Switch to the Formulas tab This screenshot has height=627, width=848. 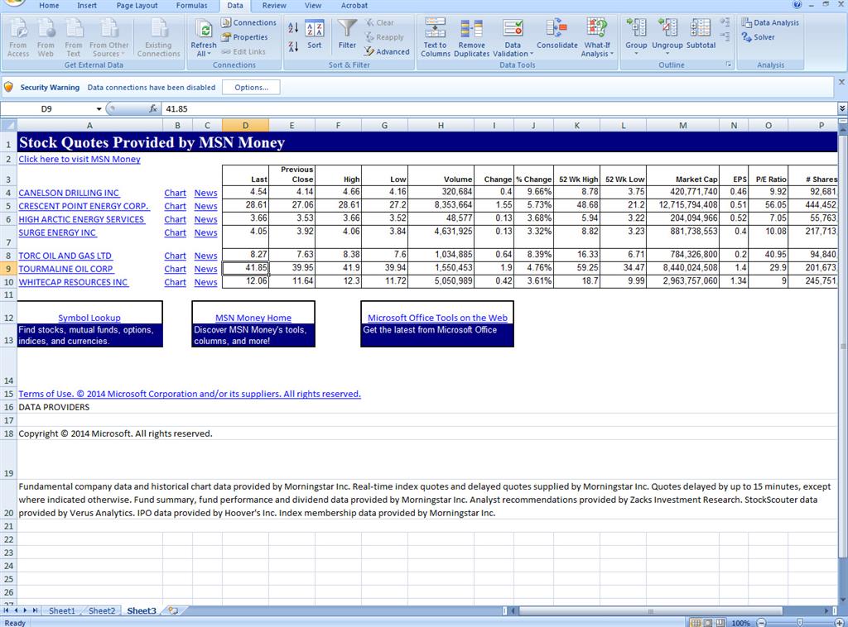(191, 6)
